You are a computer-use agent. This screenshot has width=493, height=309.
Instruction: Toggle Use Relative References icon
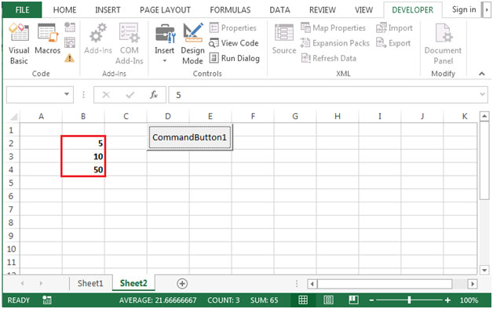click(70, 42)
